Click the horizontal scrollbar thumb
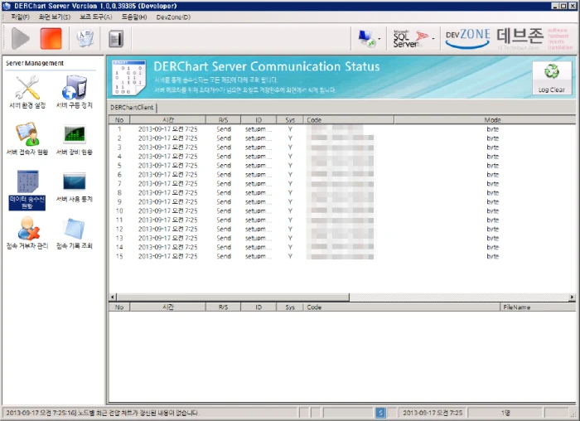The image size is (580, 421). pyautogui.click(x=233, y=297)
